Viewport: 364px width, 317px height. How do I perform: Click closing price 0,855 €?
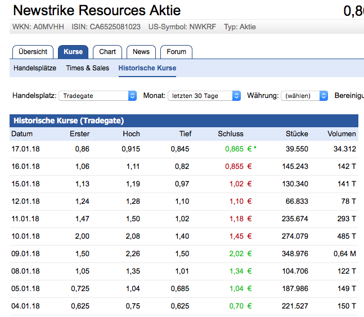pyautogui.click(x=239, y=167)
